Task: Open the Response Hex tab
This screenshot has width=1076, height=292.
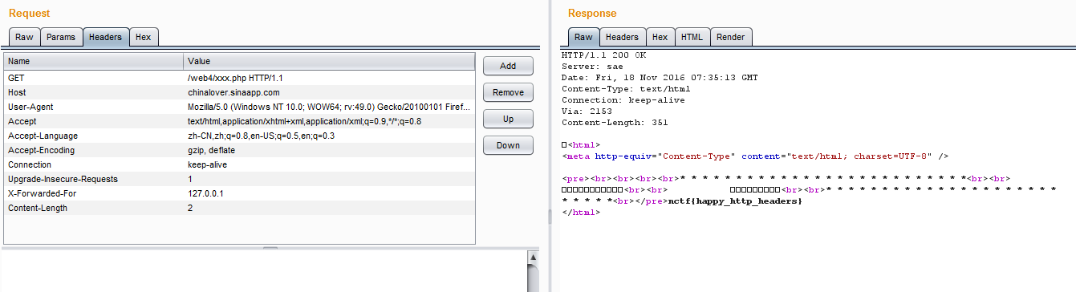Action: click(660, 37)
